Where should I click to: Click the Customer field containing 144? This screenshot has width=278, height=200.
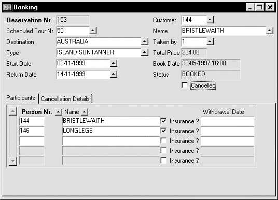coord(194,20)
